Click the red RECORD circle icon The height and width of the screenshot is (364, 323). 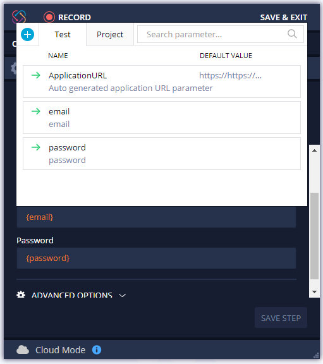coord(49,17)
